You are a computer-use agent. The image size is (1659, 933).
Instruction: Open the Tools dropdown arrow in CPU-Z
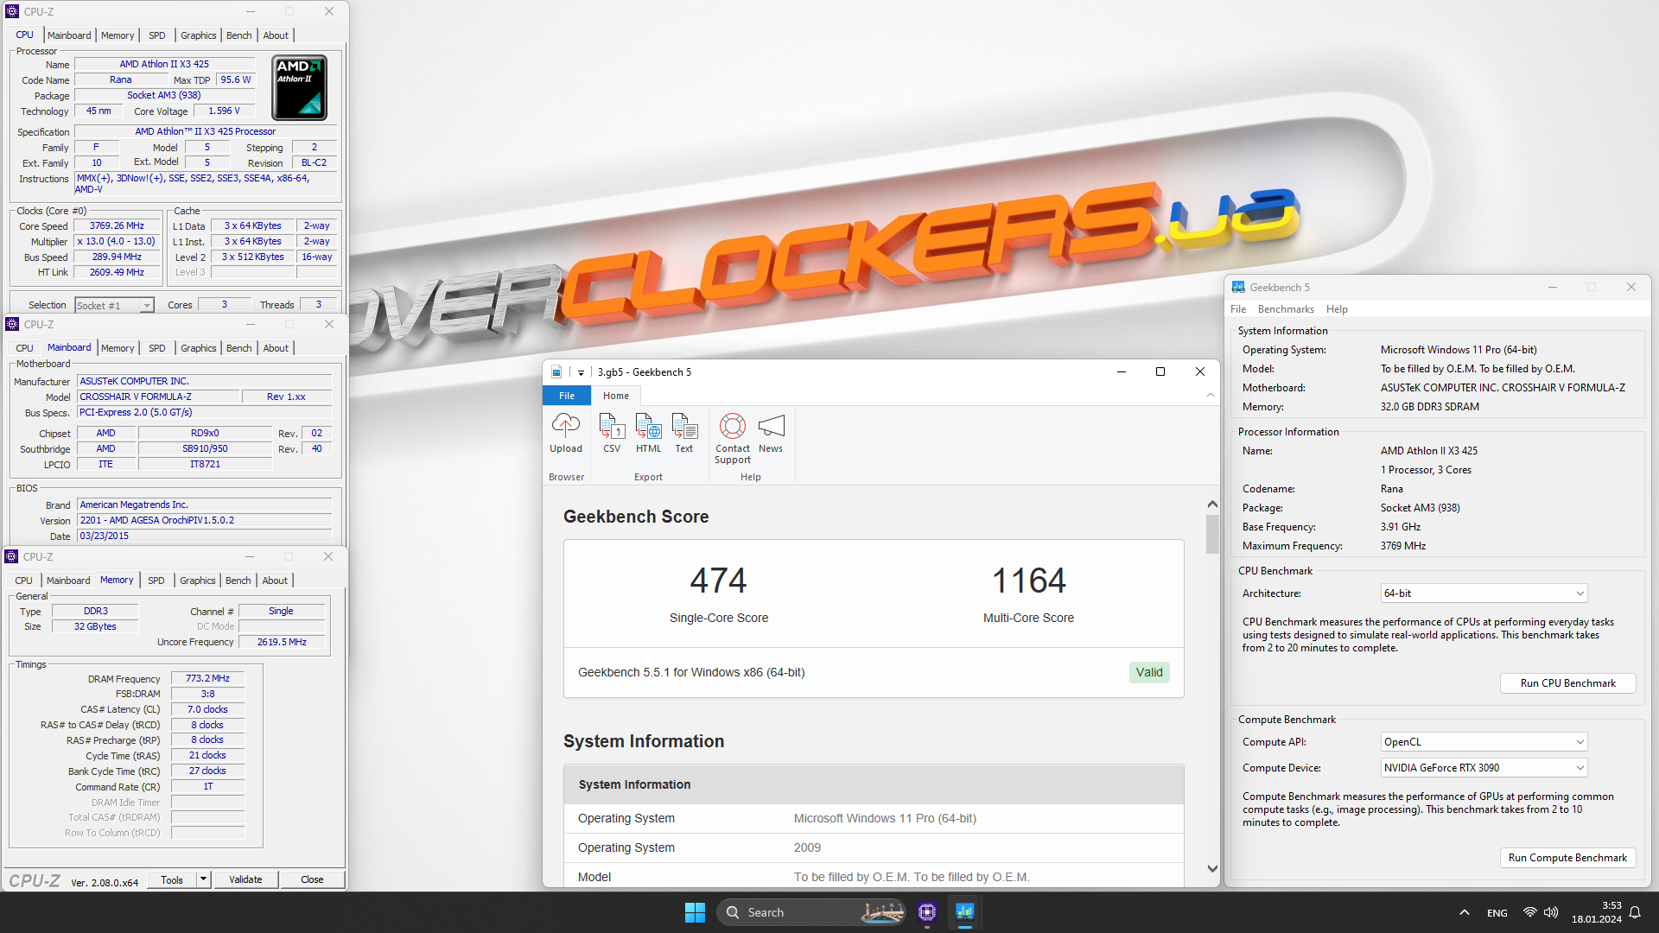coord(203,879)
